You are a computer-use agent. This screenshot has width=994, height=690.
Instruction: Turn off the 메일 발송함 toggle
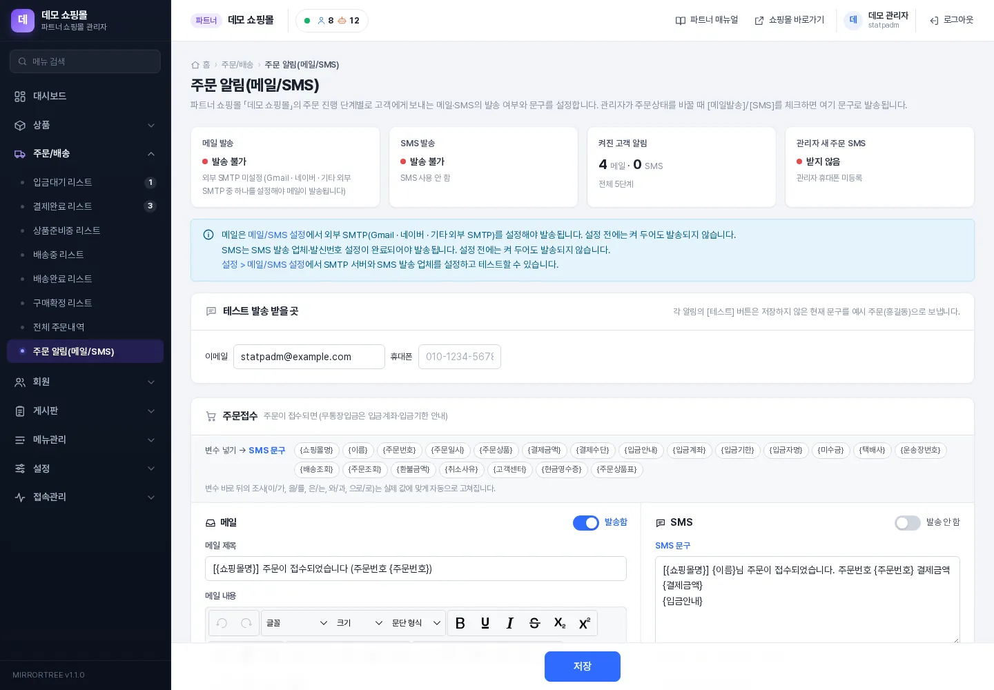[x=586, y=523]
